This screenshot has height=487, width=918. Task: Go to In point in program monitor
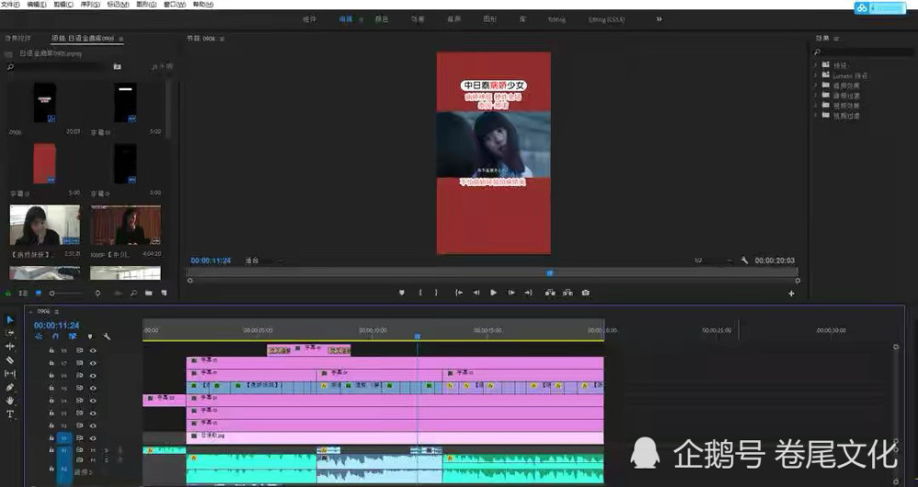[459, 293]
